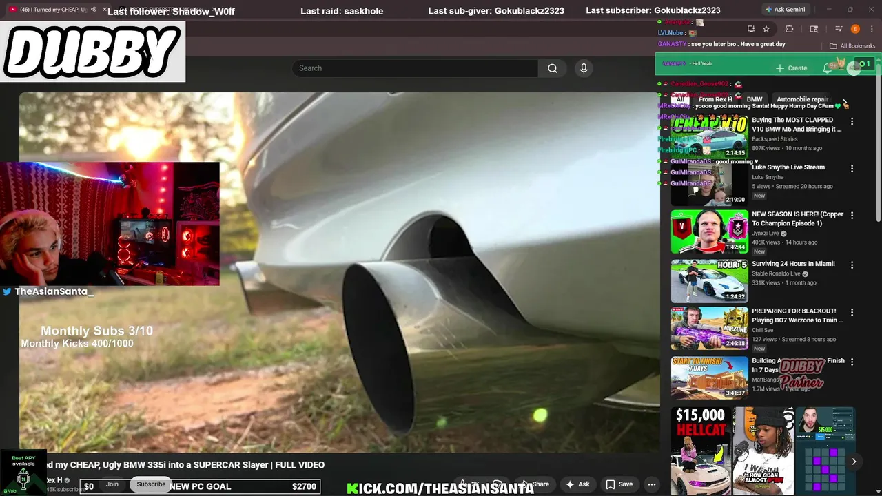Open the Warzone gameplay video thumbnail
The height and width of the screenshot is (496, 882).
(709, 328)
